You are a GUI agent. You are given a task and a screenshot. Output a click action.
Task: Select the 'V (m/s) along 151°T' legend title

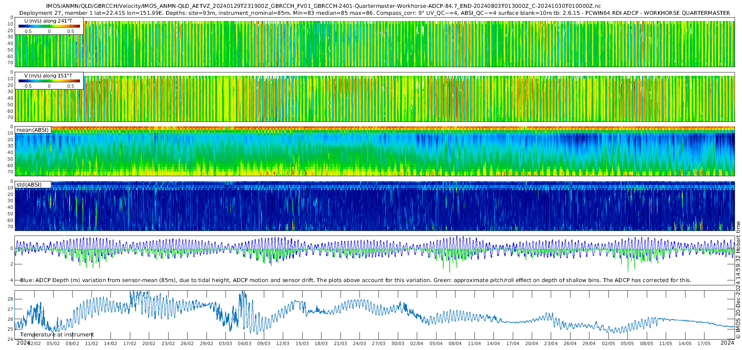click(x=48, y=76)
